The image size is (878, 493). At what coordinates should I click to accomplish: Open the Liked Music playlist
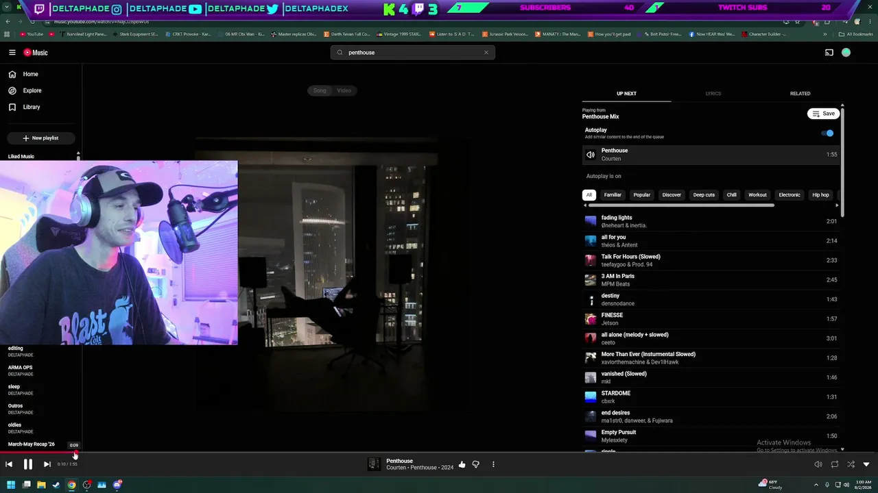click(21, 157)
